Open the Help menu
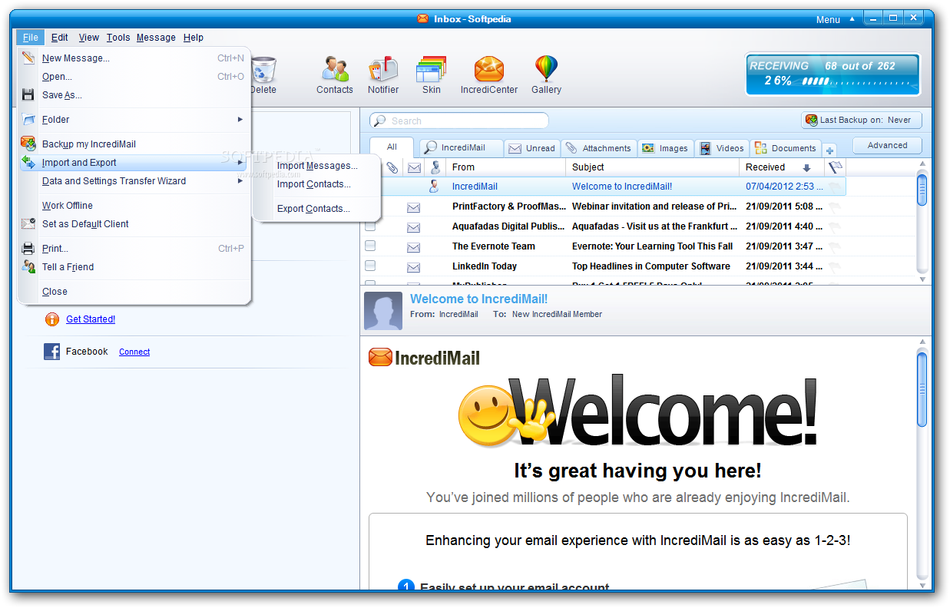The width and height of the screenshot is (950, 608). coord(194,37)
